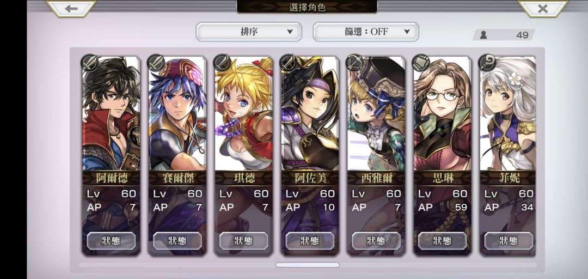Click the weapon class icon on 琪德
The image size is (588, 279).
tap(222, 63)
